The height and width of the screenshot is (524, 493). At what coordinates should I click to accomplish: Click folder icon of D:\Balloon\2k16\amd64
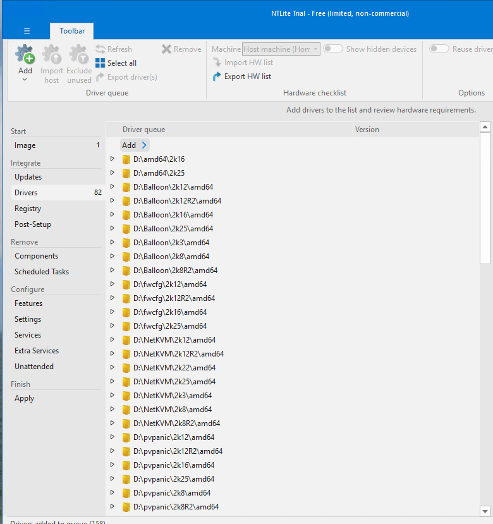(126, 215)
